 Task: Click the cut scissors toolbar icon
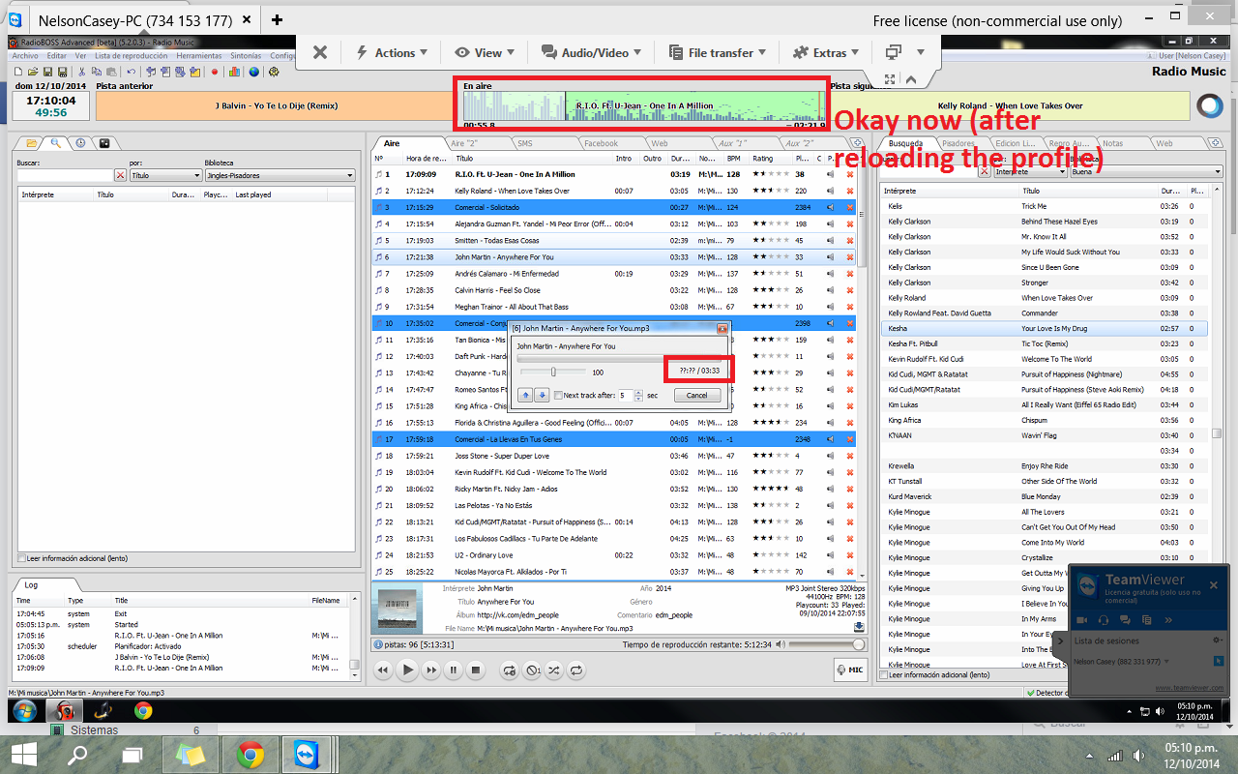click(81, 72)
